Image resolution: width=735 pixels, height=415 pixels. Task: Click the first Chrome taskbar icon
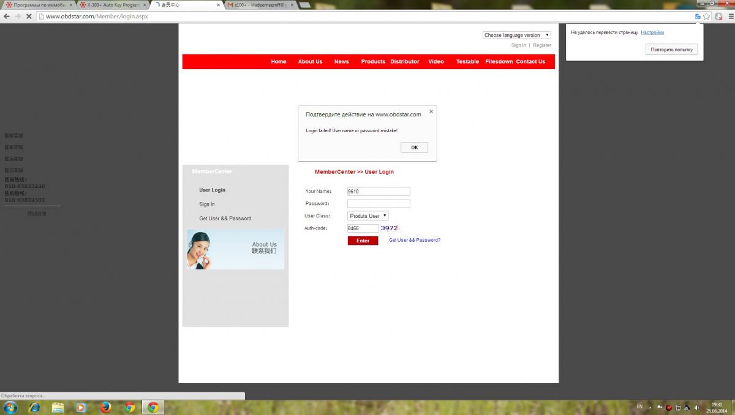tap(129, 407)
